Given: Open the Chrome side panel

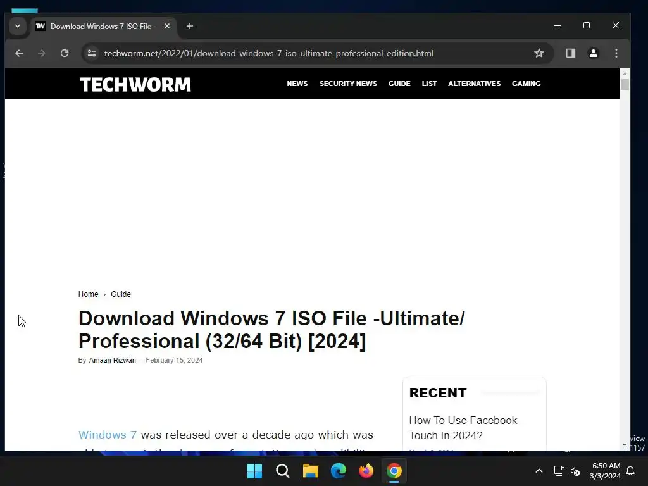Looking at the screenshot, I should point(571,53).
